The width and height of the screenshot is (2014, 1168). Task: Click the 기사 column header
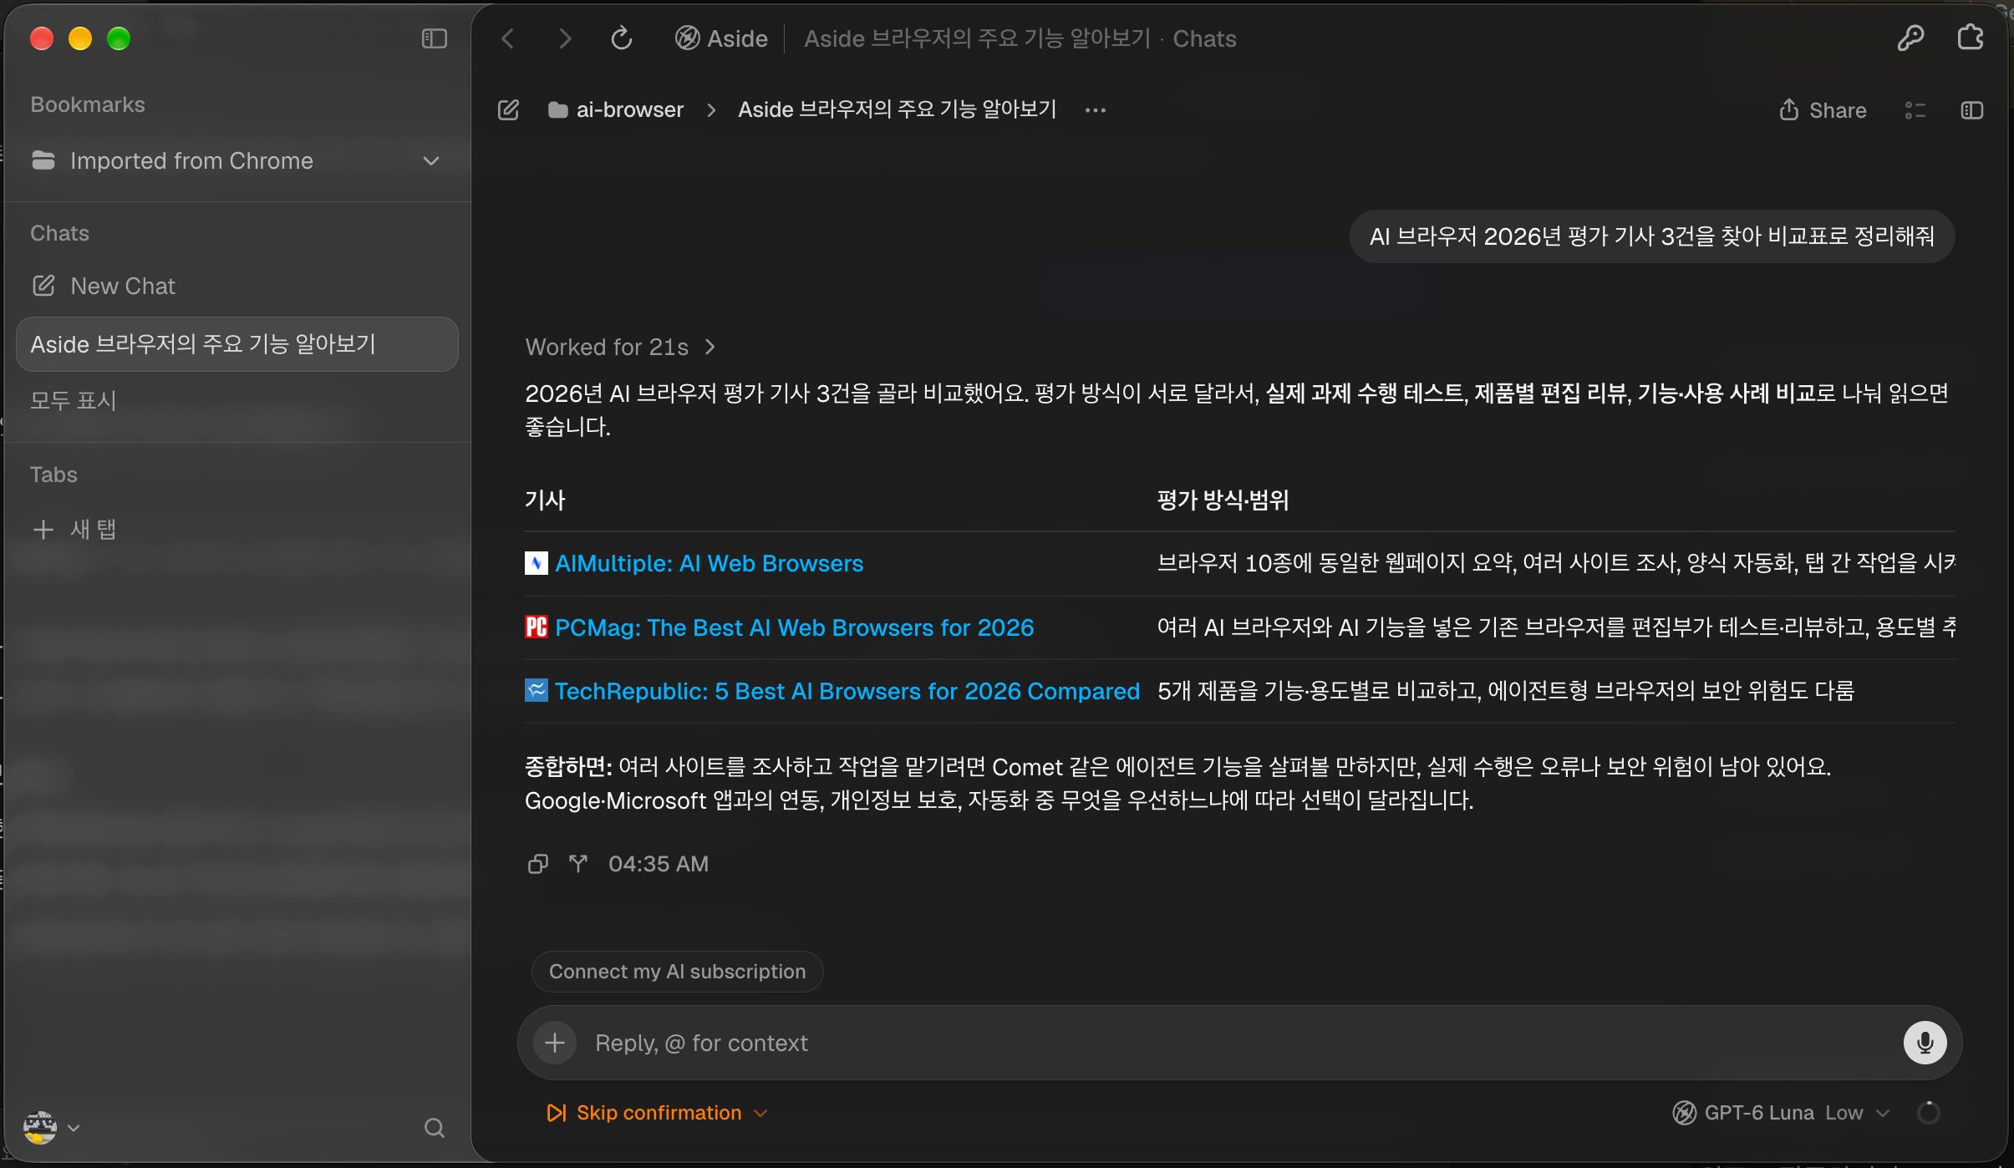click(x=545, y=500)
